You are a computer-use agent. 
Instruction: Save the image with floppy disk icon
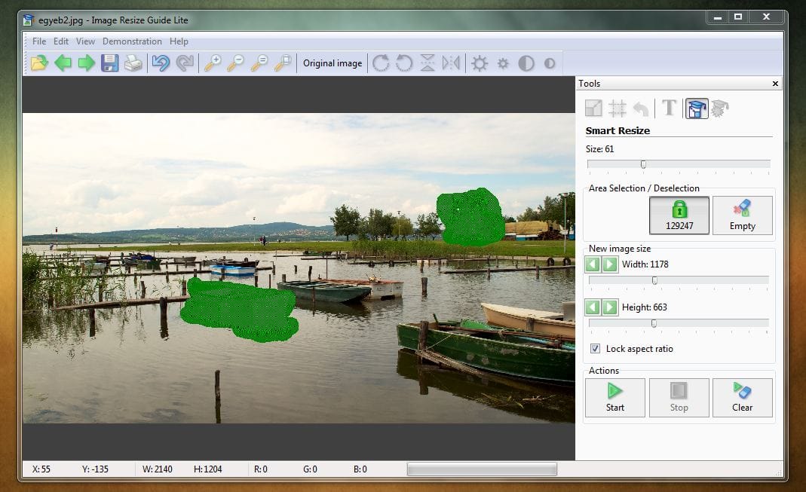[109, 63]
